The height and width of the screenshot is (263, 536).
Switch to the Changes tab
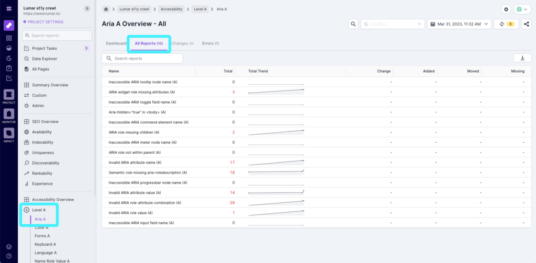[x=183, y=43]
